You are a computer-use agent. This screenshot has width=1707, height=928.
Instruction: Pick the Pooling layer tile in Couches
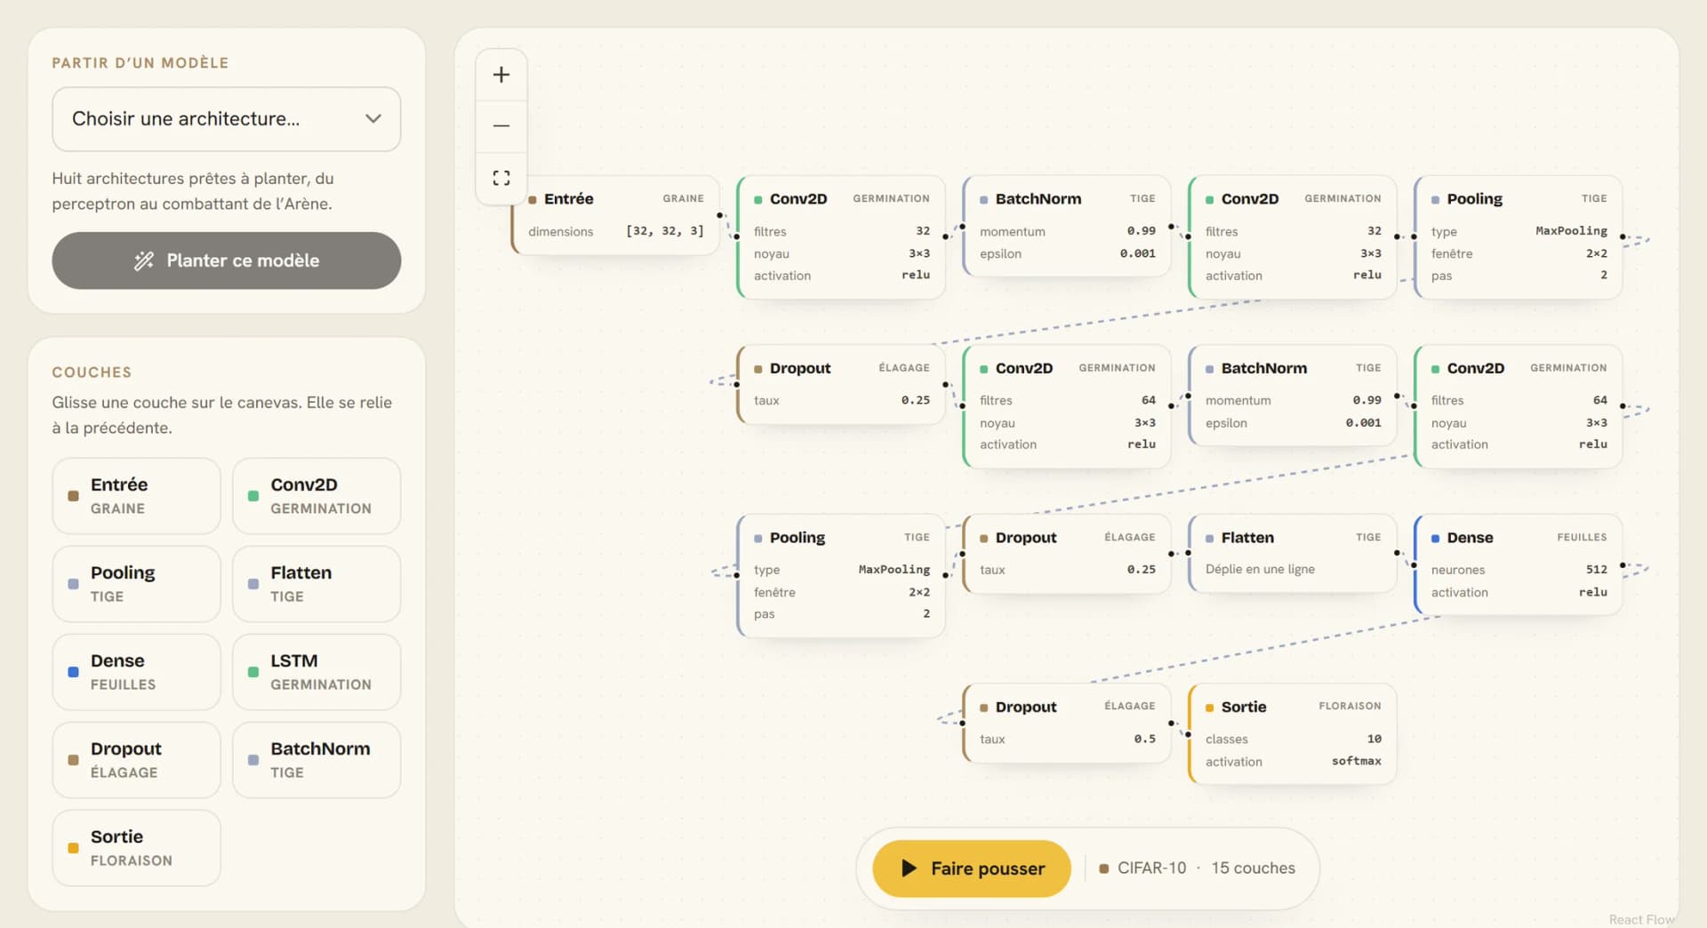coord(136,584)
